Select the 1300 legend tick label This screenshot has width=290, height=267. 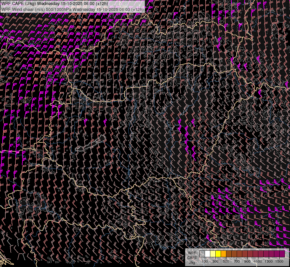pyautogui.click(x=269, y=261)
